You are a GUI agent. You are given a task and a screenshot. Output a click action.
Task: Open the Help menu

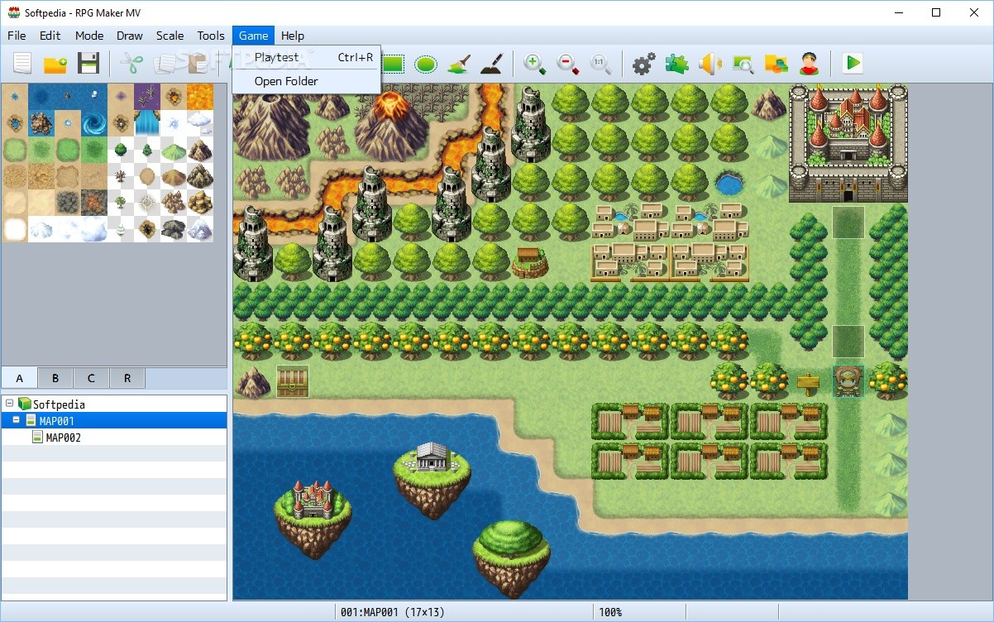(x=293, y=36)
